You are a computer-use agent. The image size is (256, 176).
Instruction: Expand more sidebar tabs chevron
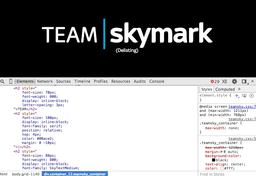click(239, 89)
